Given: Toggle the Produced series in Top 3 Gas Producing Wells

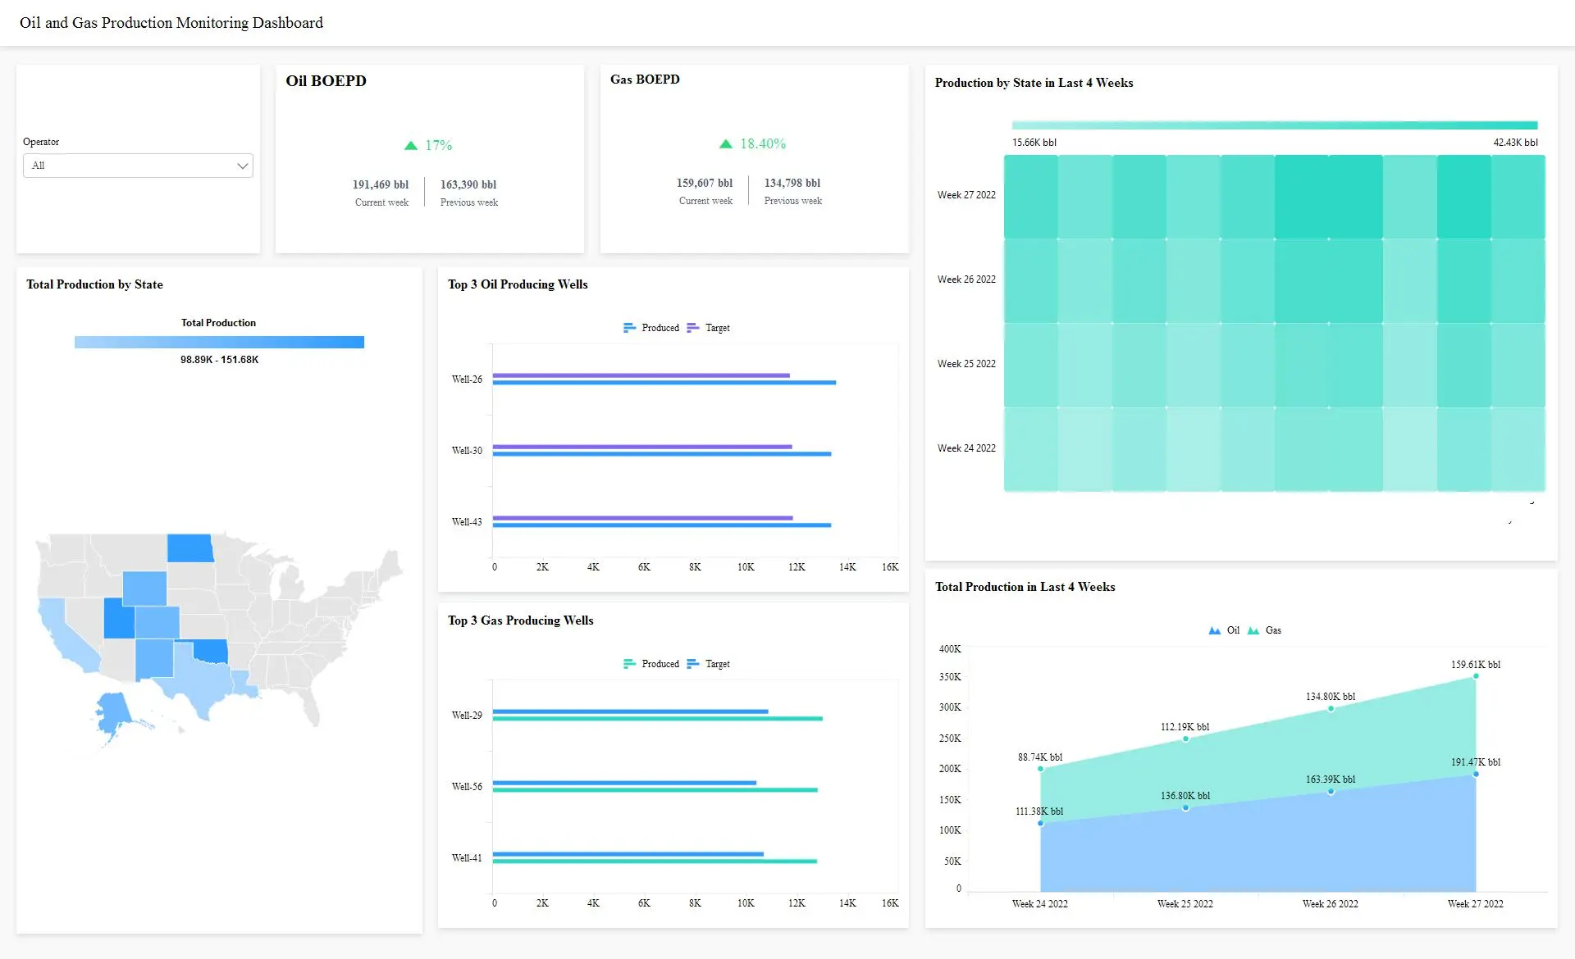Looking at the screenshot, I should point(630,663).
